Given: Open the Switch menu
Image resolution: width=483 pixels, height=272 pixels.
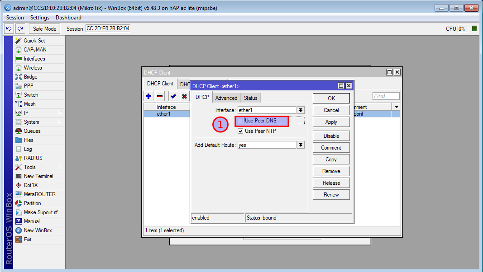Looking at the screenshot, I should pos(31,95).
